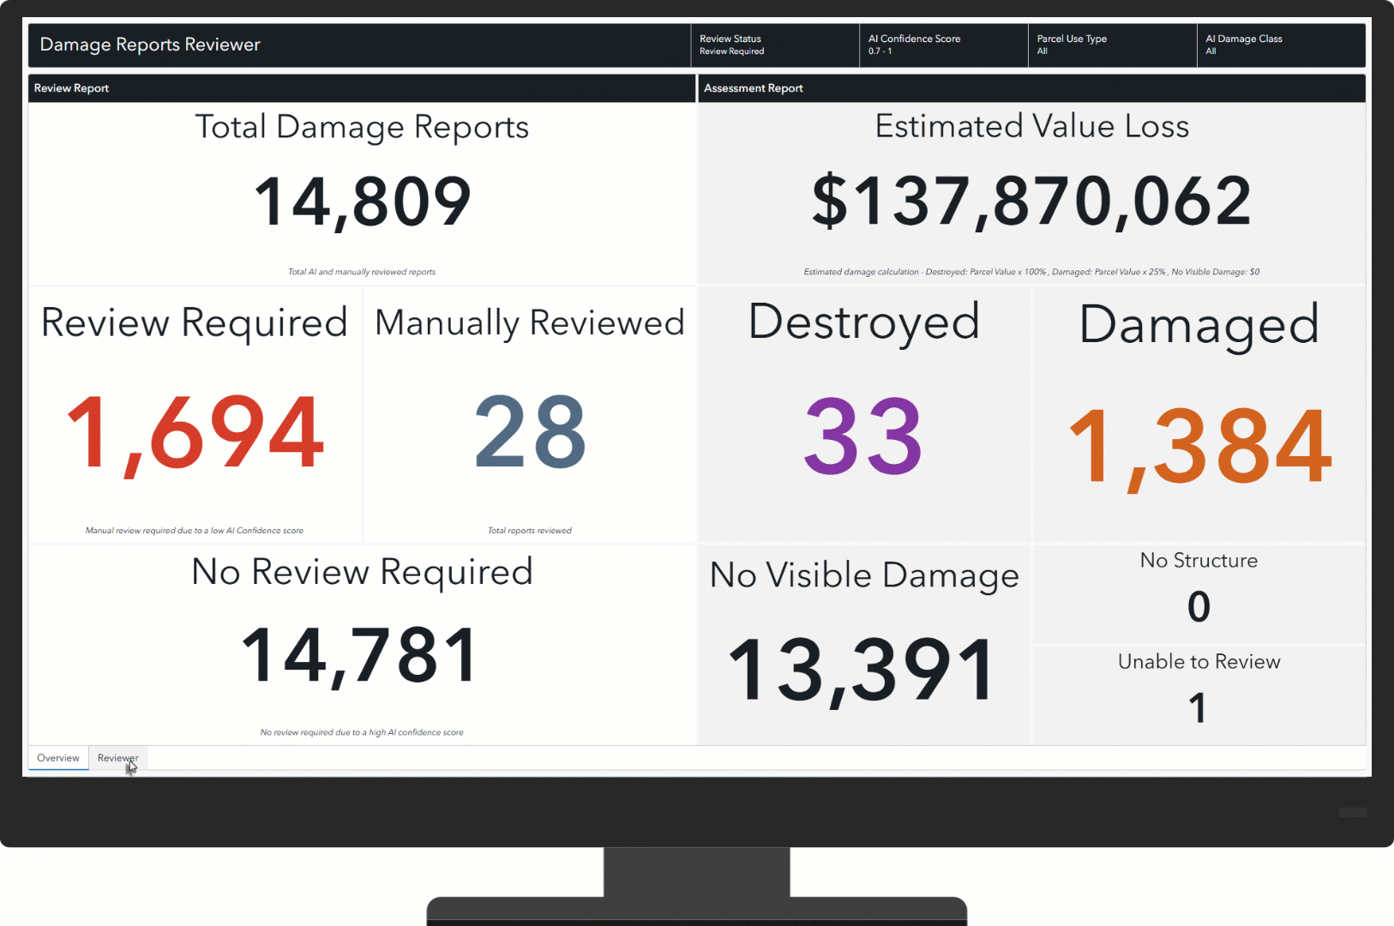Screen dimensions: 1394x926
Task: Open the AI Confidence Score filter
Action: pos(943,45)
